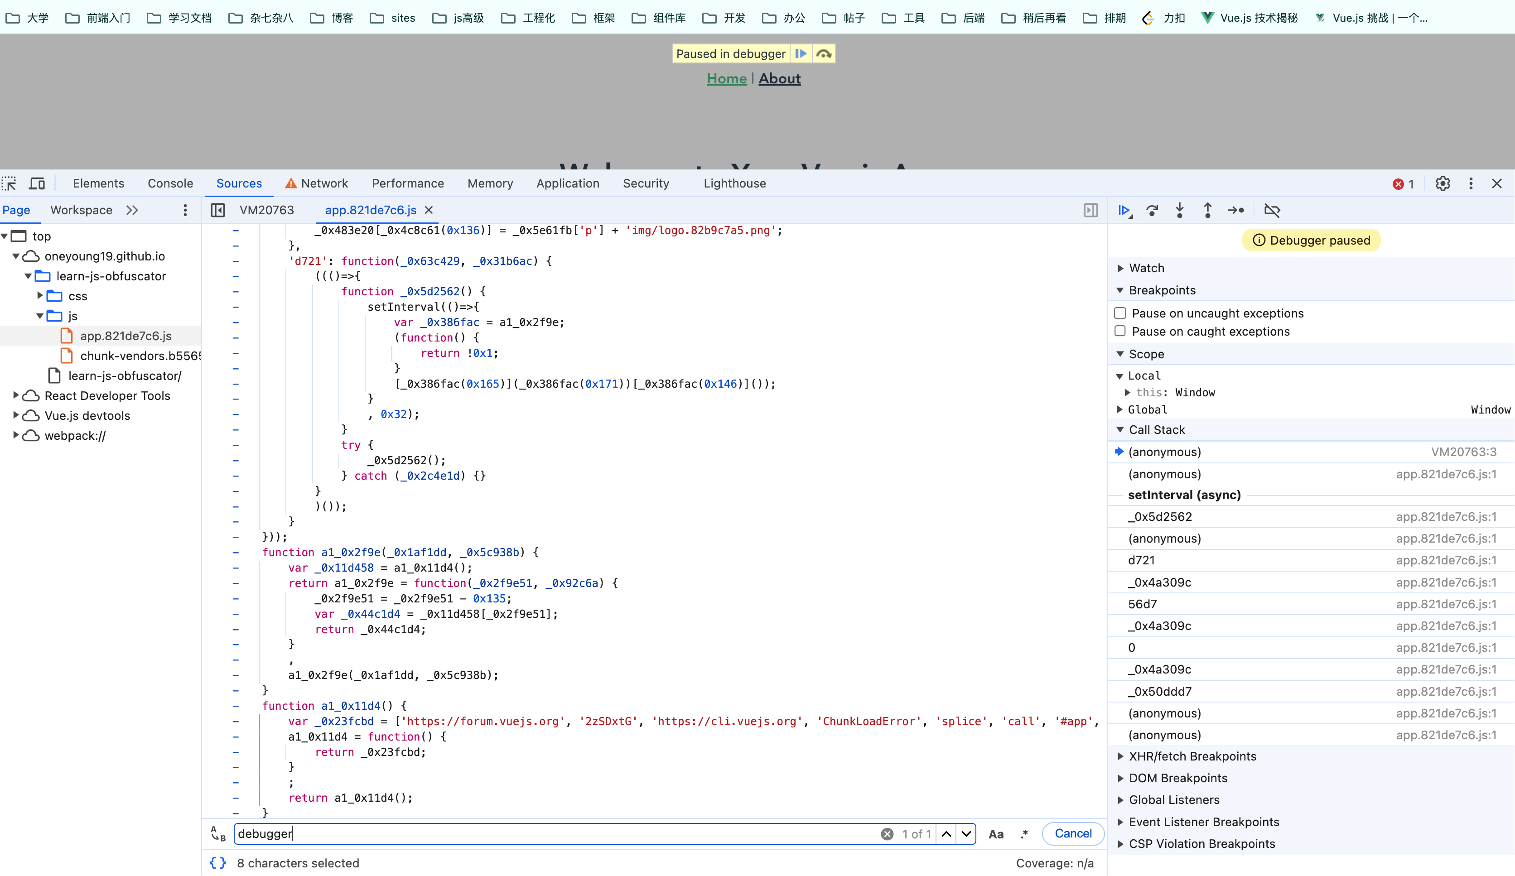Hide navigator sidebar icon
Viewport: 1515px width, 876px height.
pyautogui.click(x=218, y=211)
